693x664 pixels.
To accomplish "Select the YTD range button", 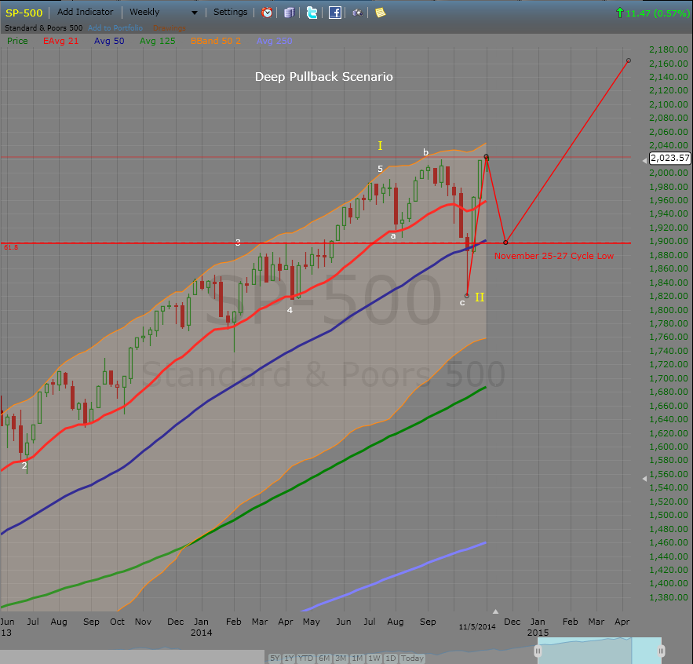I will (x=305, y=659).
